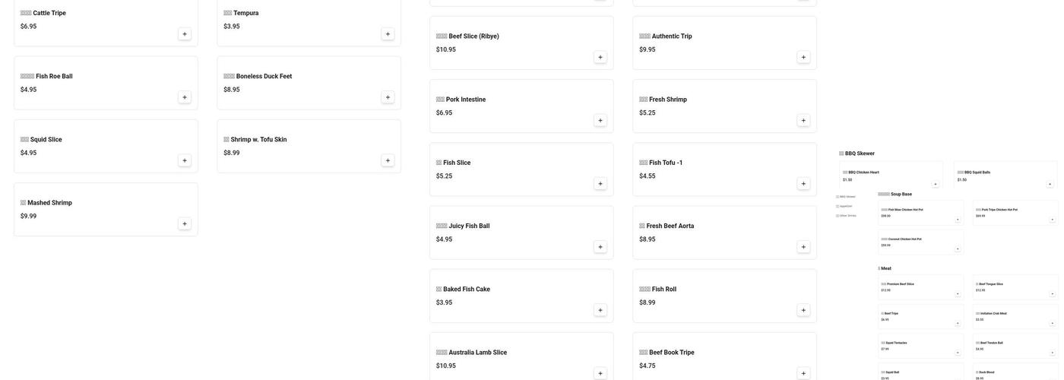Add Mashed Shrimp to the order
This screenshot has height=380, width=1064.
(185, 224)
